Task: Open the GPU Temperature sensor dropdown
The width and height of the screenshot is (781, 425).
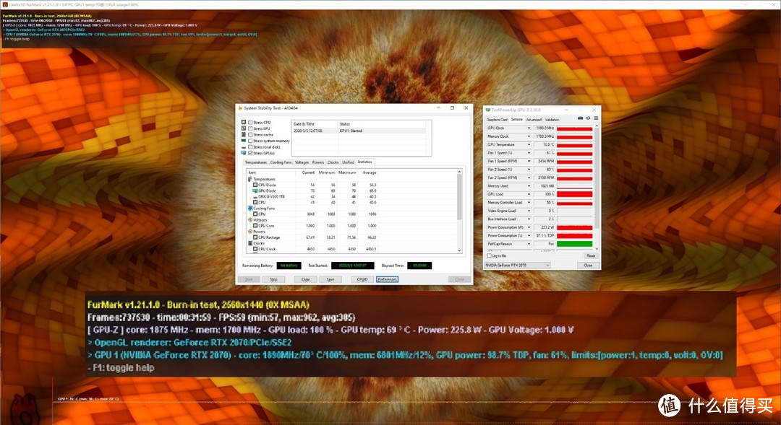Action: click(529, 144)
